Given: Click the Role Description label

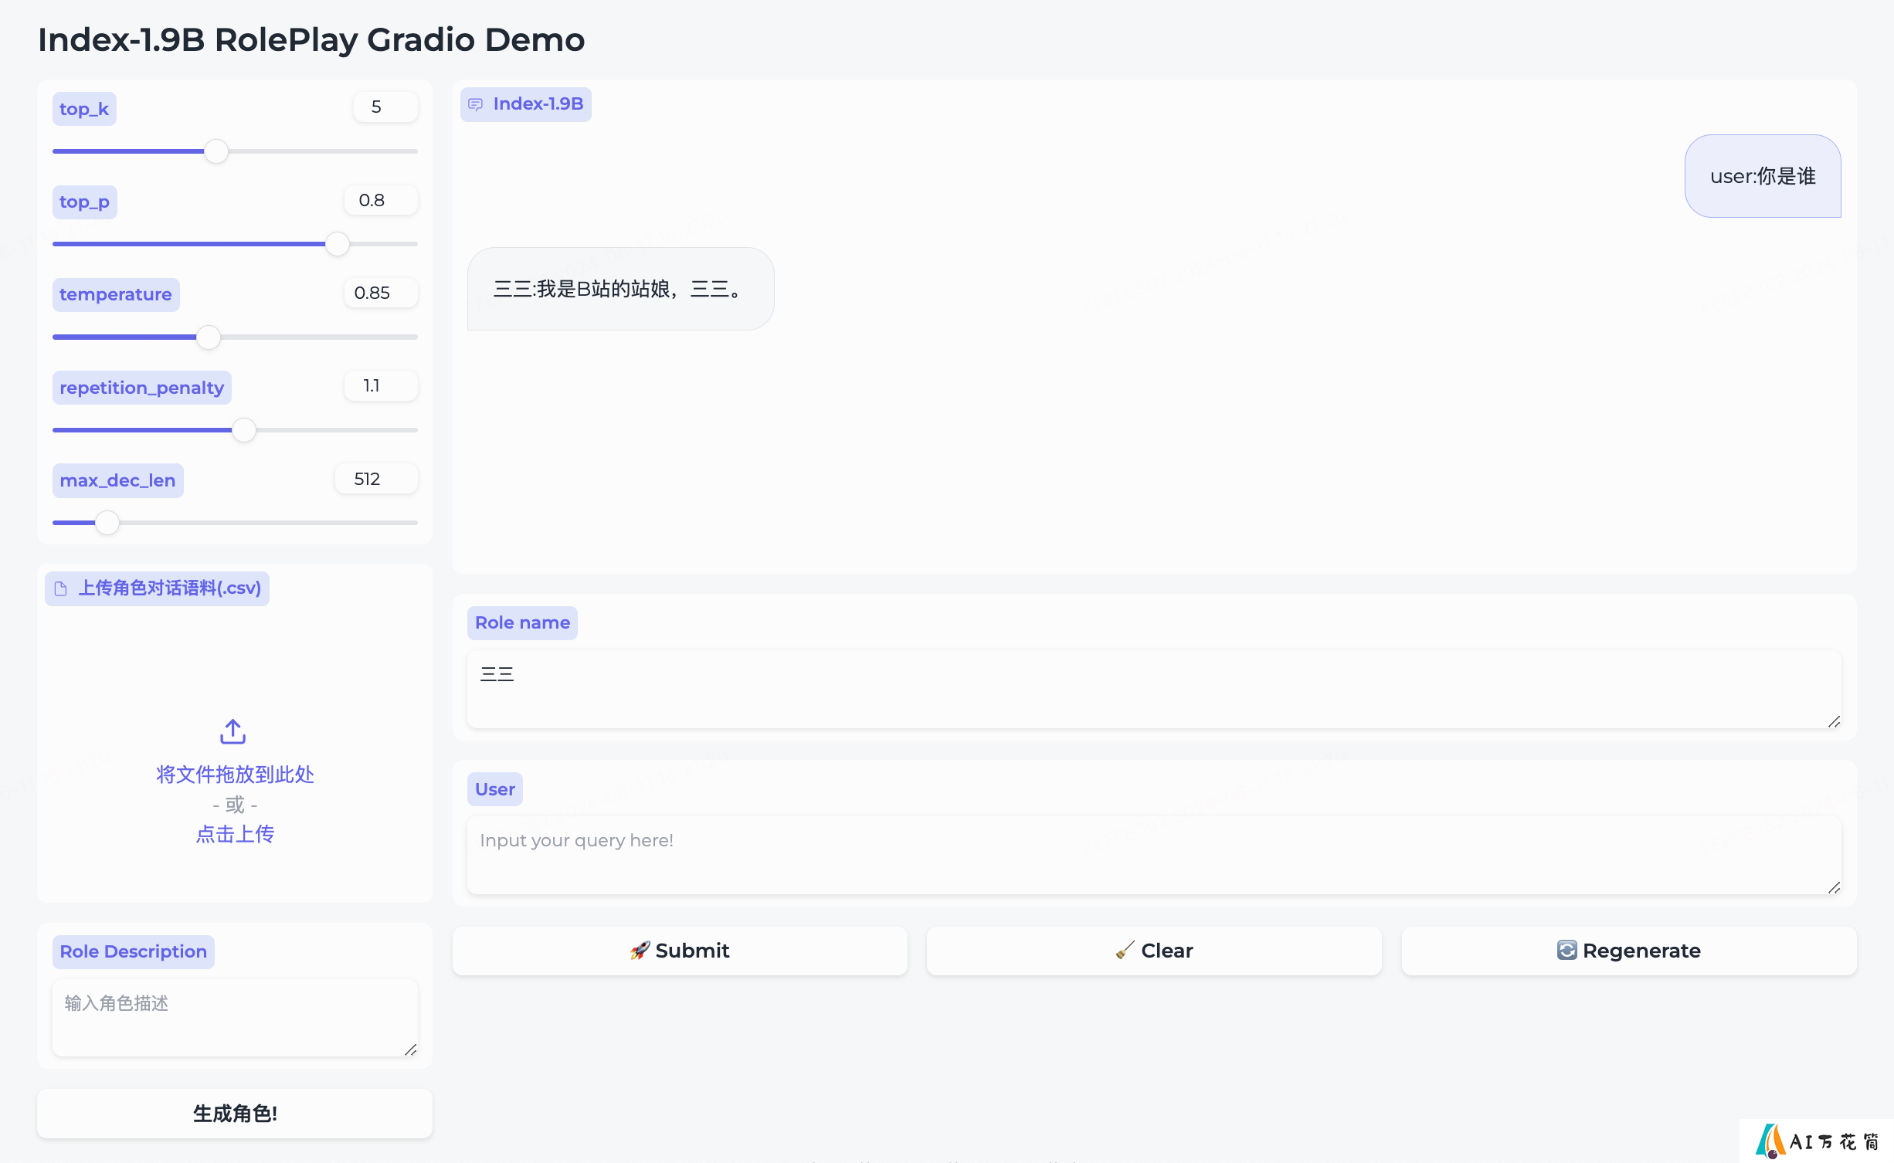Looking at the screenshot, I should coord(134,952).
